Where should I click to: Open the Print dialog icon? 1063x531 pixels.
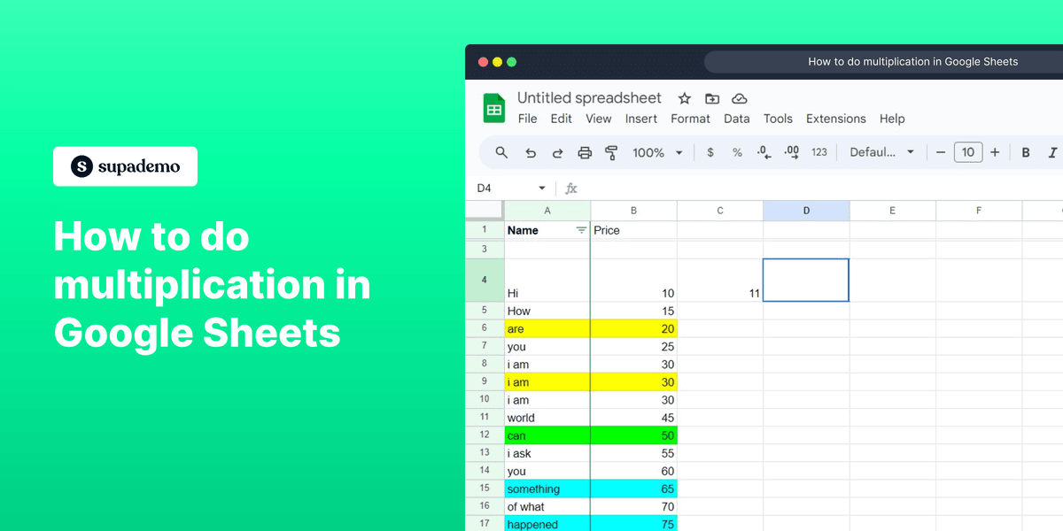coord(585,152)
